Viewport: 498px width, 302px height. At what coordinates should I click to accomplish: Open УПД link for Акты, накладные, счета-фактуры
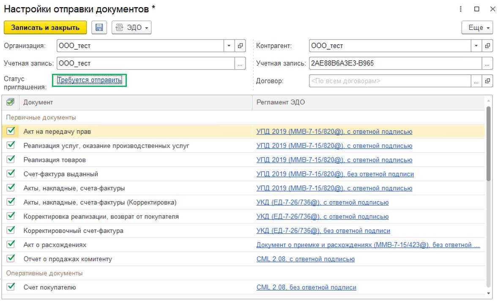pos(334,188)
